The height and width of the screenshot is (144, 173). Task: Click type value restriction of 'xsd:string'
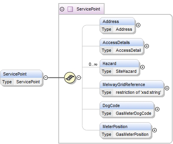138,92
